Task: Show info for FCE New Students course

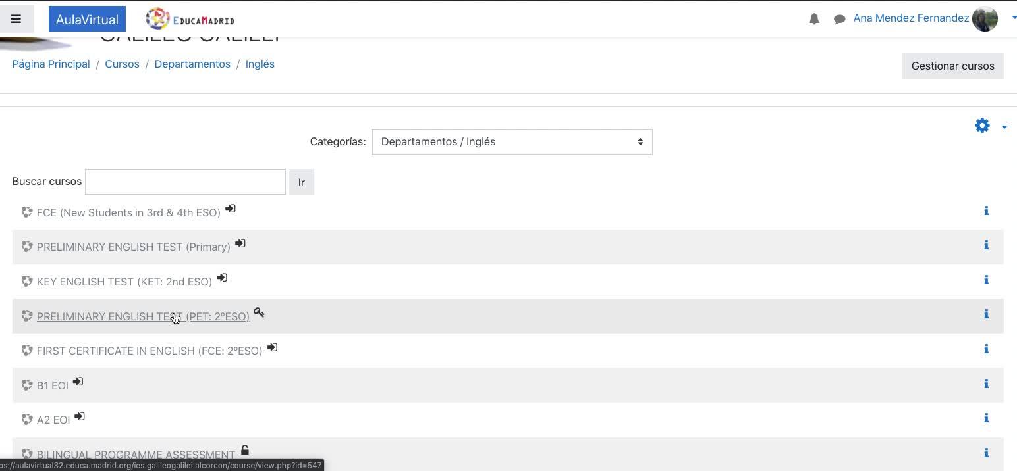Action: tap(986, 211)
